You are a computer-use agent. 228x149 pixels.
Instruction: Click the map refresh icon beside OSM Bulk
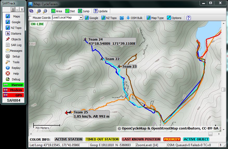click(122, 18)
